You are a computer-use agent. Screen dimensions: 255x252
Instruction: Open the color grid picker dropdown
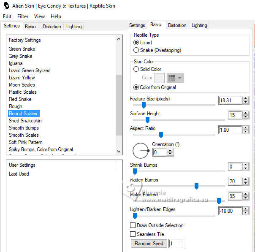point(175,78)
